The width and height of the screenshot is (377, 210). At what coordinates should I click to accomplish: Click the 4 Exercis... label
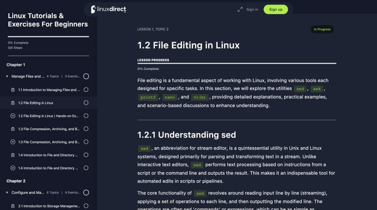pos(73,192)
